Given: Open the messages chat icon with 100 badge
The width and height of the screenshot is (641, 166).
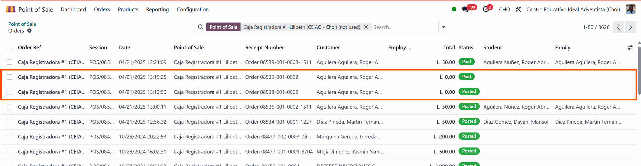Looking at the screenshot, I should (x=465, y=9).
